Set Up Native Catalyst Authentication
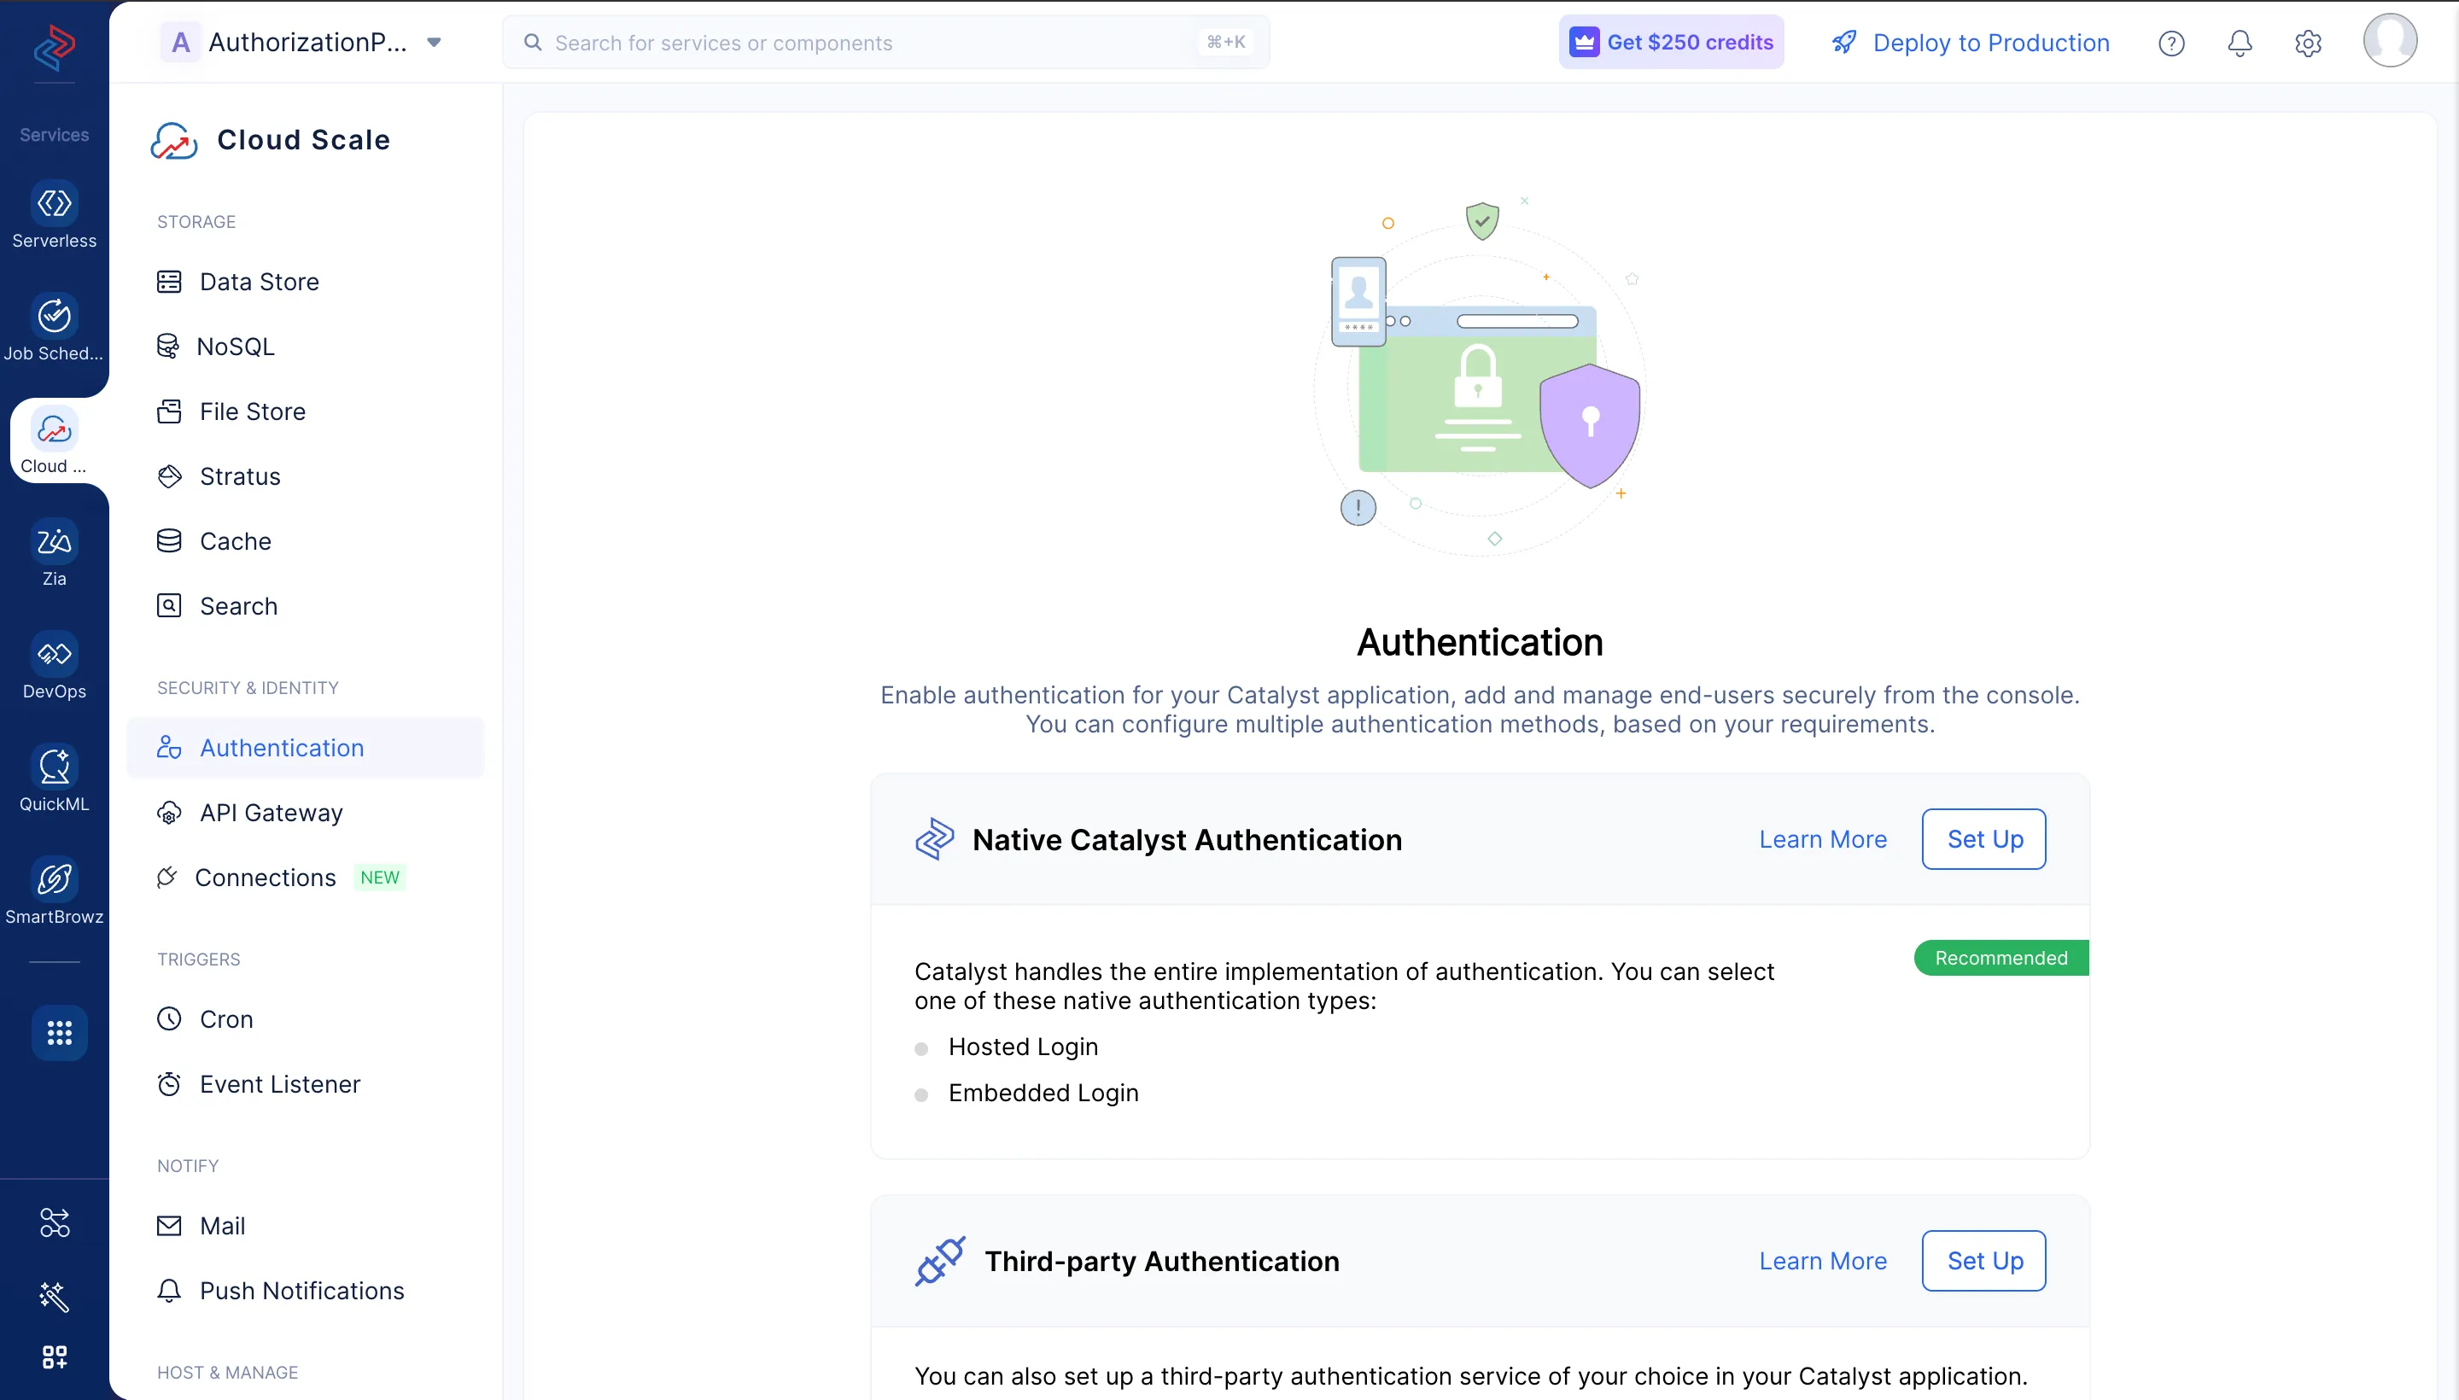2459x1400 pixels. (x=1982, y=838)
